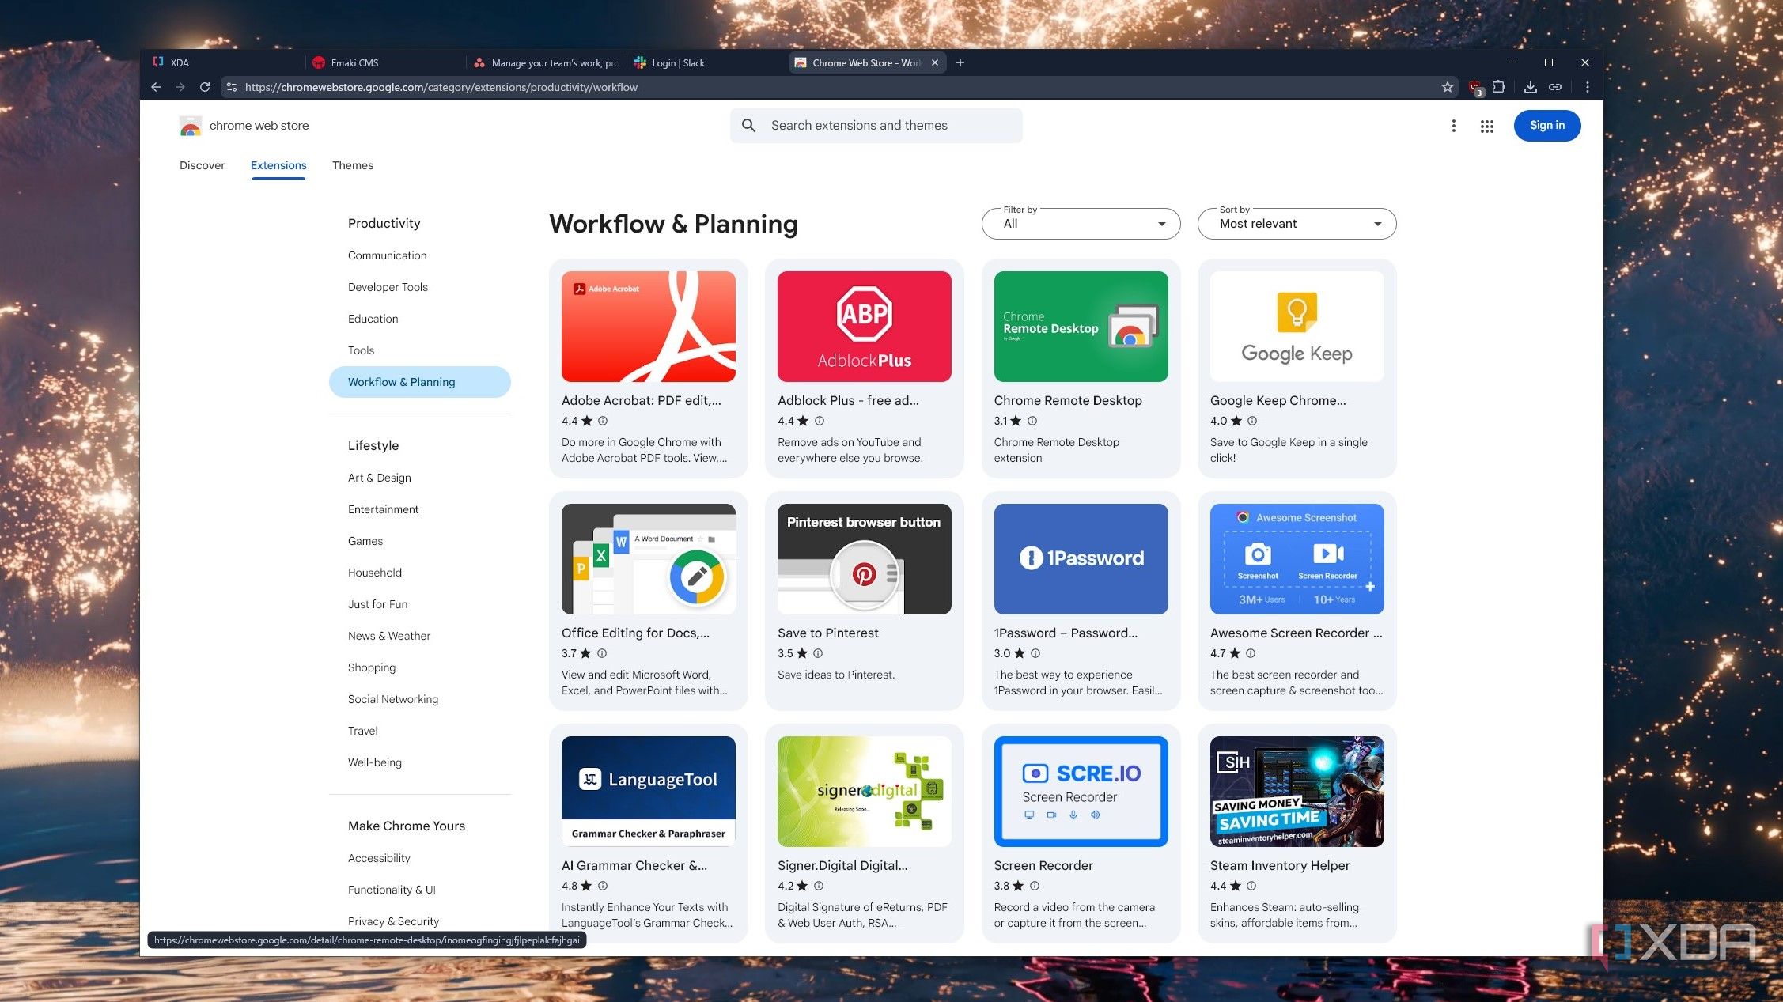The width and height of the screenshot is (1783, 1002).
Task: Go to the Discover tab
Action: click(202, 165)
